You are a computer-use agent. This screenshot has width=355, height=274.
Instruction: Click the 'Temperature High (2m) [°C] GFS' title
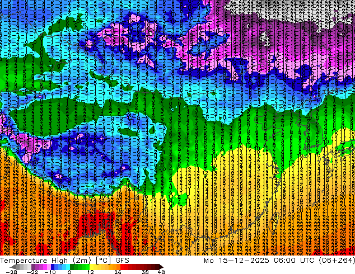[x=64, y=260]
